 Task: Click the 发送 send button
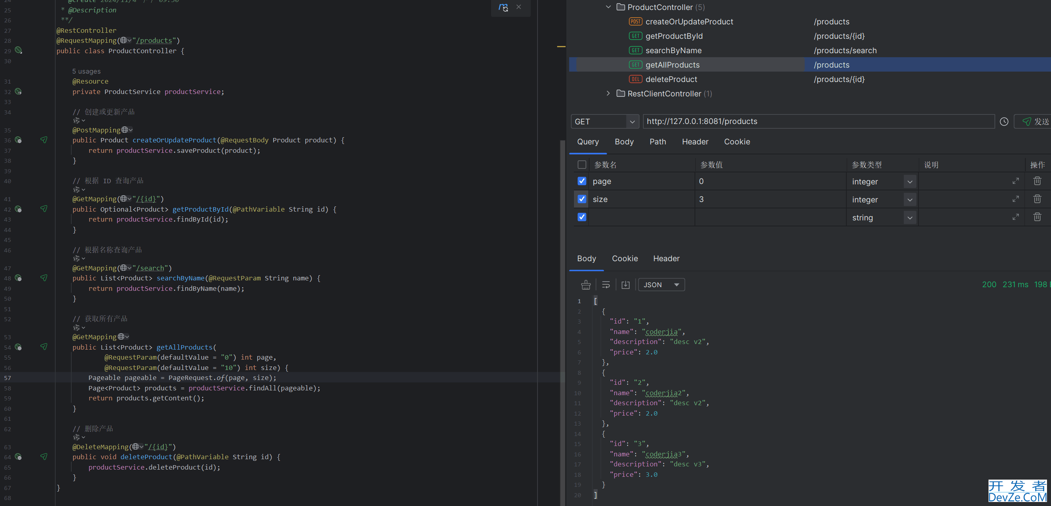coord(1033,122)
